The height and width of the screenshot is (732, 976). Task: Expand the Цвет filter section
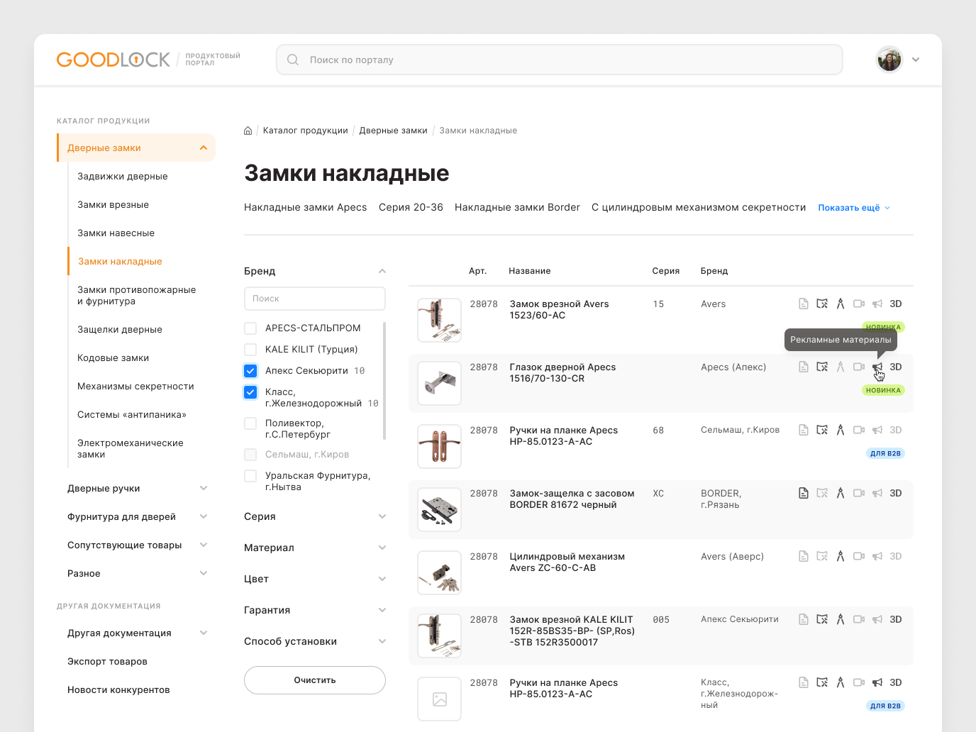[x=382, y=579]
